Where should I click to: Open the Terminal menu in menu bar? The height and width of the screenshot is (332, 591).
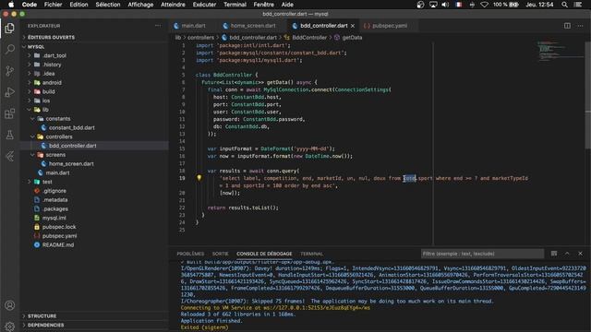(235, 5)
